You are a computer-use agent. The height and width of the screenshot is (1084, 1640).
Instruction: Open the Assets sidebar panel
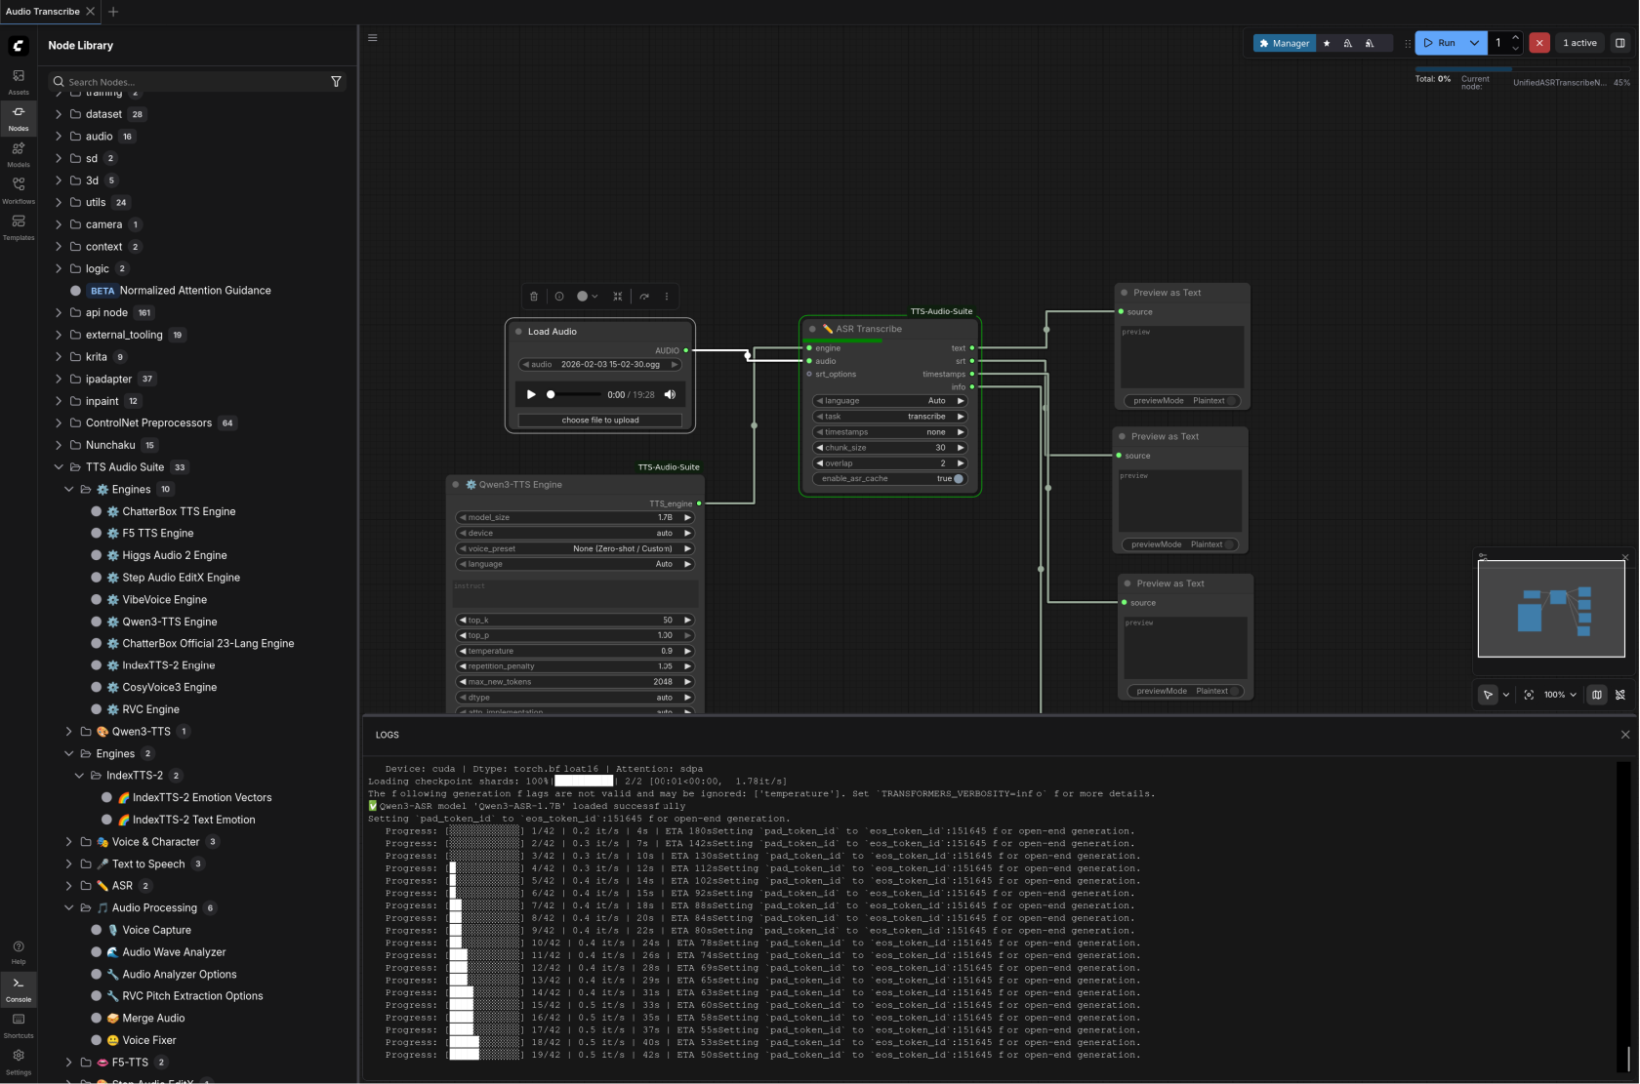(x=19, y=81)
